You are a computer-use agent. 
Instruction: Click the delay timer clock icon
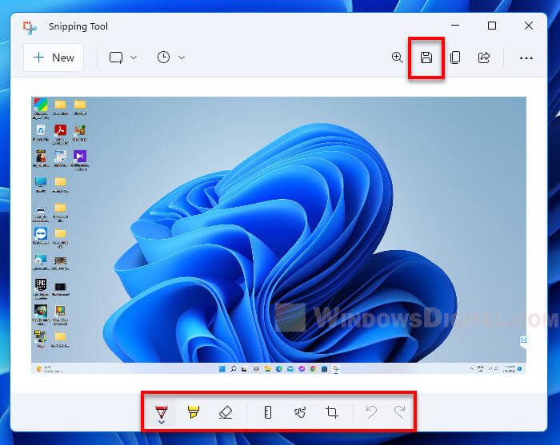pyautogui.click(x=163, y=58)
